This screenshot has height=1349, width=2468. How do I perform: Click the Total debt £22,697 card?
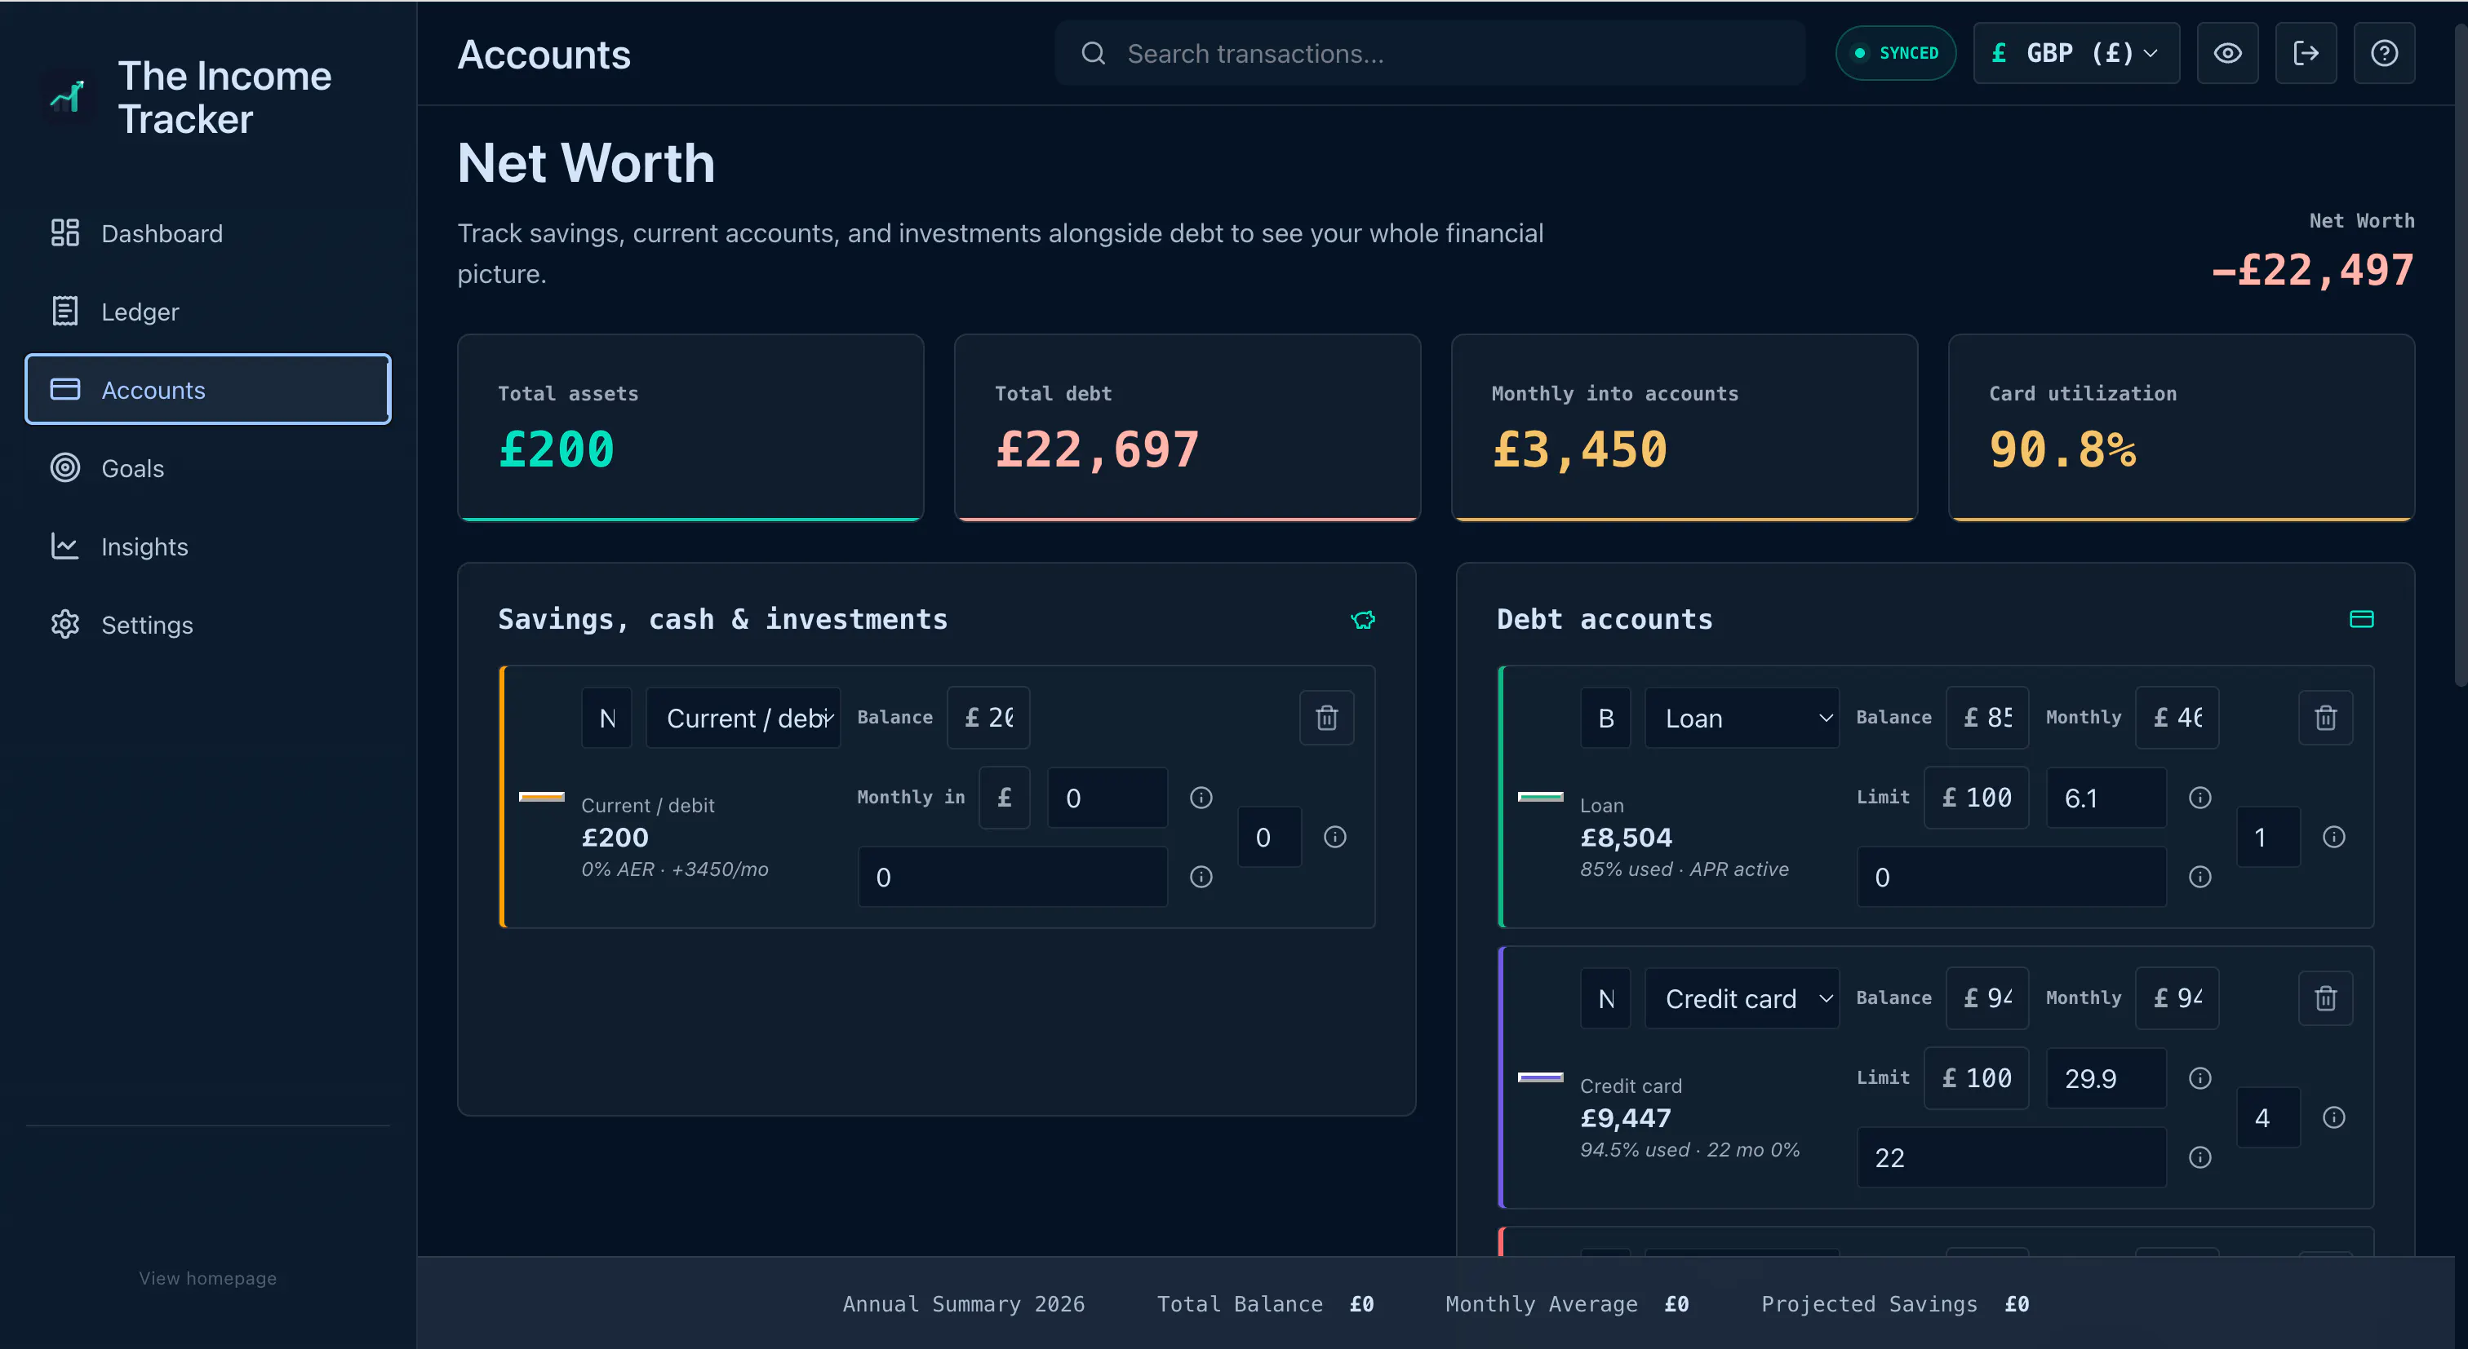pyautogui.click(x=1188, y=427)
